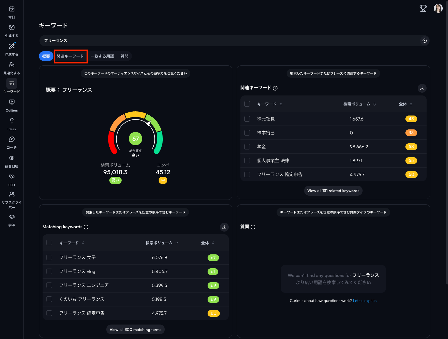Switch to the 概要 tab
Image resolution: width=448 pixels, height=339 pixels.
click(46, 56)
